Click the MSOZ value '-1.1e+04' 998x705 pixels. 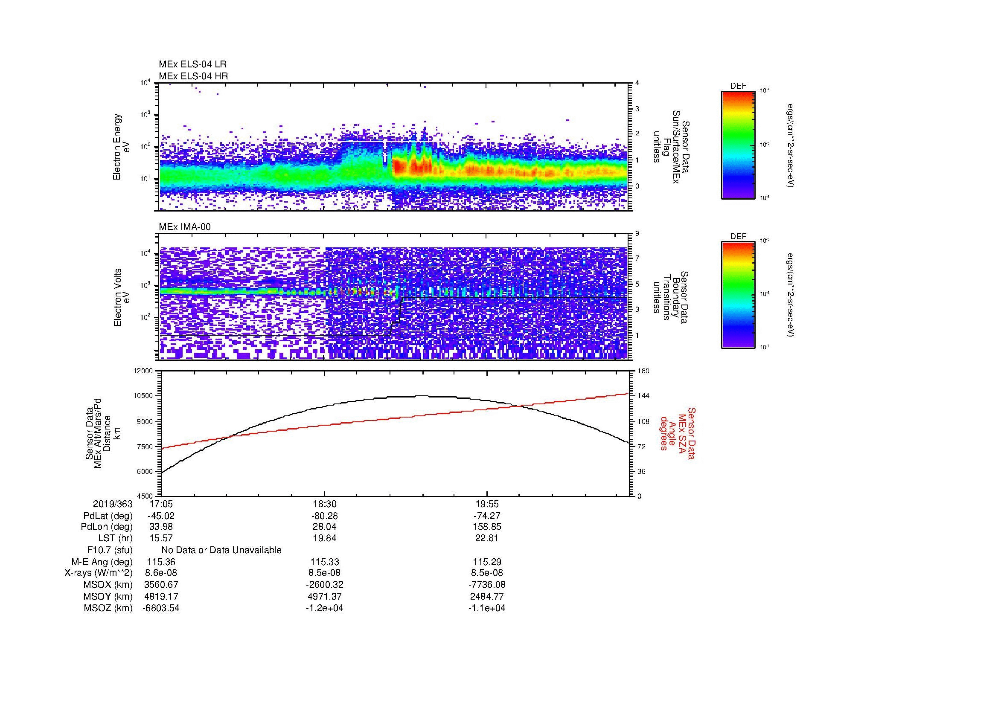click(x=487, y=609)
